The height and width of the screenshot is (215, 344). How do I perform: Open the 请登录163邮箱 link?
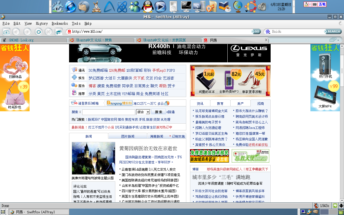pos(88,103)
